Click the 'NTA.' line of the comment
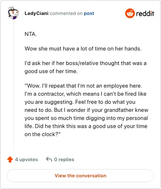The width and height of the screenshot is (161, 189). coord(31,34)
